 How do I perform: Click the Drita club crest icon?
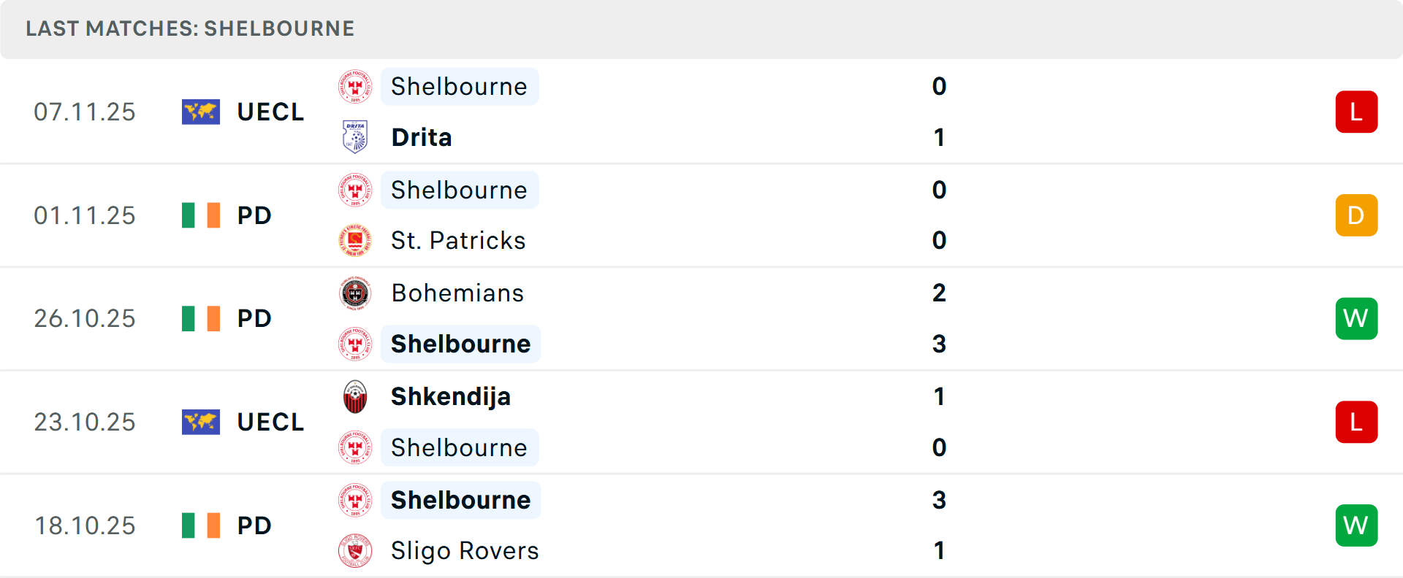[355, 137]
